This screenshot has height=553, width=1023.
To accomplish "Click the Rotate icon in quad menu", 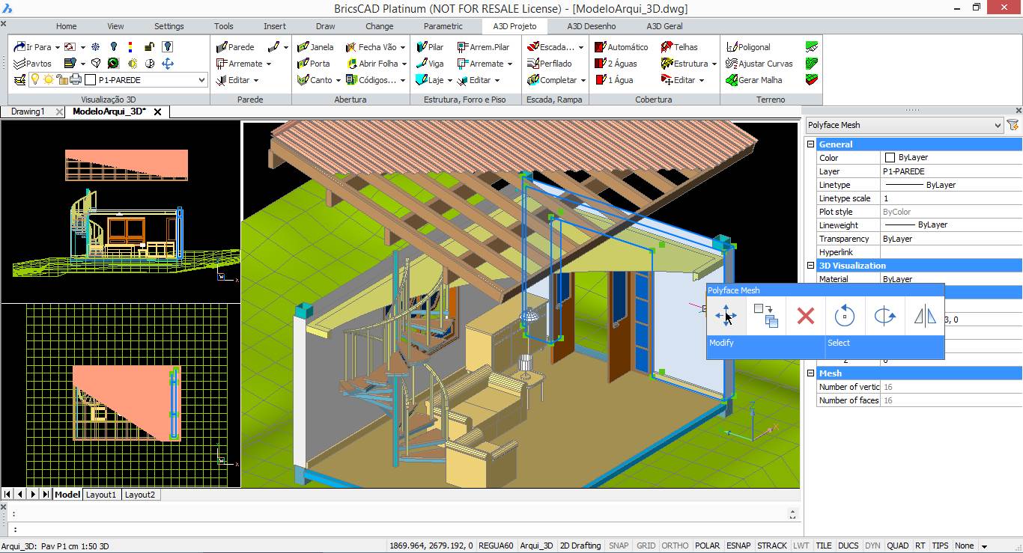I will (845, 316).
